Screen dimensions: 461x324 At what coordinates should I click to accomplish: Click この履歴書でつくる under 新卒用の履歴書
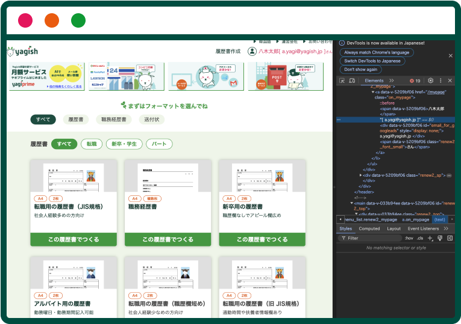coord(262,239)
